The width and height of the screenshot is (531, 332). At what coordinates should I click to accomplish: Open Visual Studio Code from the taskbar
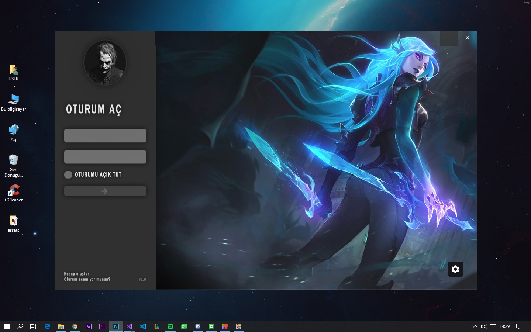(143, 326)
